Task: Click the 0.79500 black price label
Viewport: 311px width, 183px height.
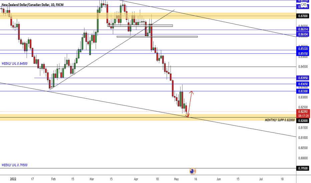Action: coord(303,168)
